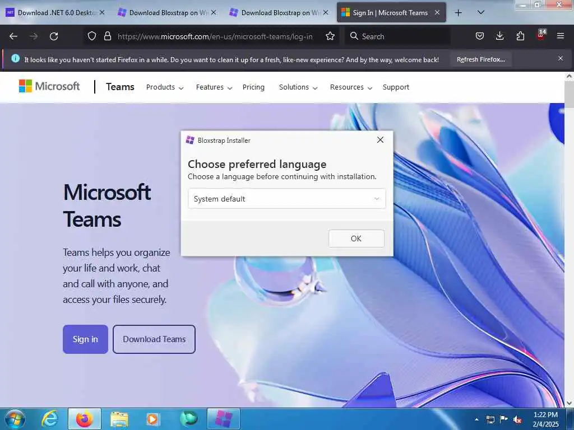Open a new browser tab

(458, 13)
